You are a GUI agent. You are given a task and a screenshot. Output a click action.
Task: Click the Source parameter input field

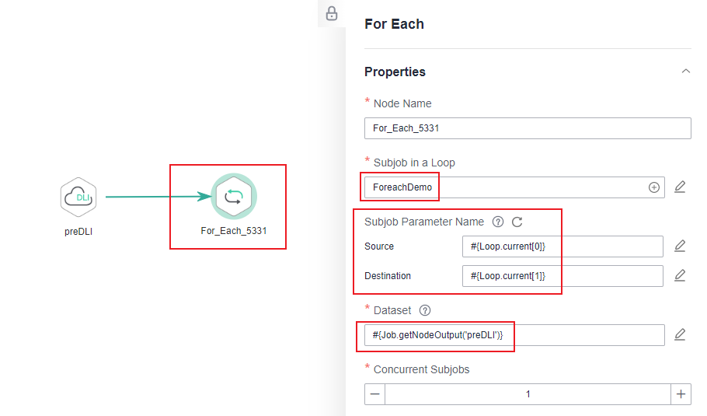[562, 246]
